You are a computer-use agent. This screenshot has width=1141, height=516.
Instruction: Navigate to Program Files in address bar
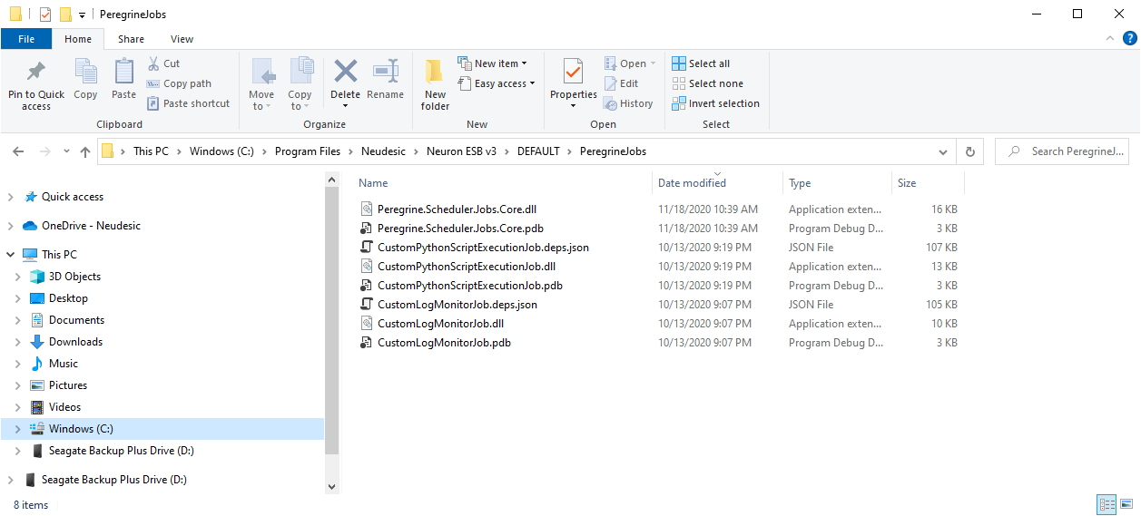308,151
